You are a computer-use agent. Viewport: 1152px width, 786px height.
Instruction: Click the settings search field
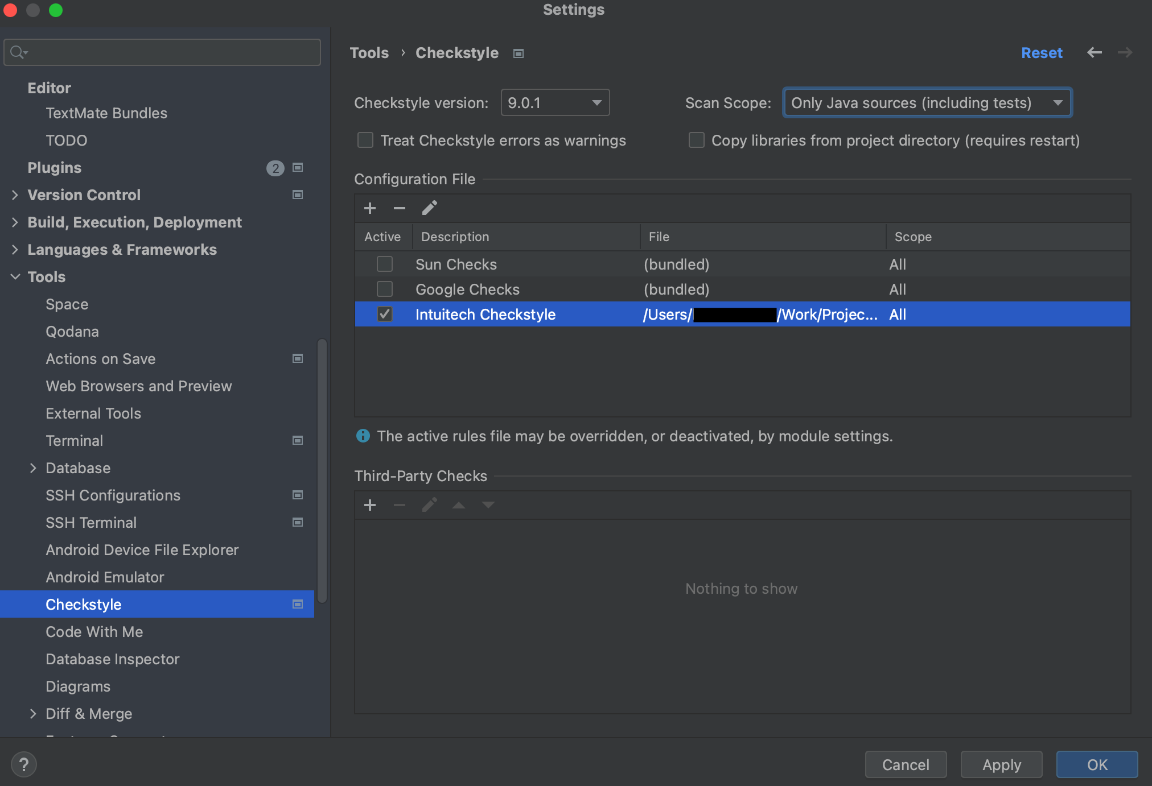(x=162, y=52)
